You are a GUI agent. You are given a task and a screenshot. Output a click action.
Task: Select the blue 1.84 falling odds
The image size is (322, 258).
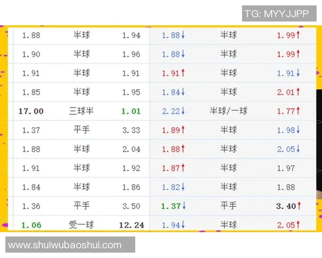coord(173,92)
